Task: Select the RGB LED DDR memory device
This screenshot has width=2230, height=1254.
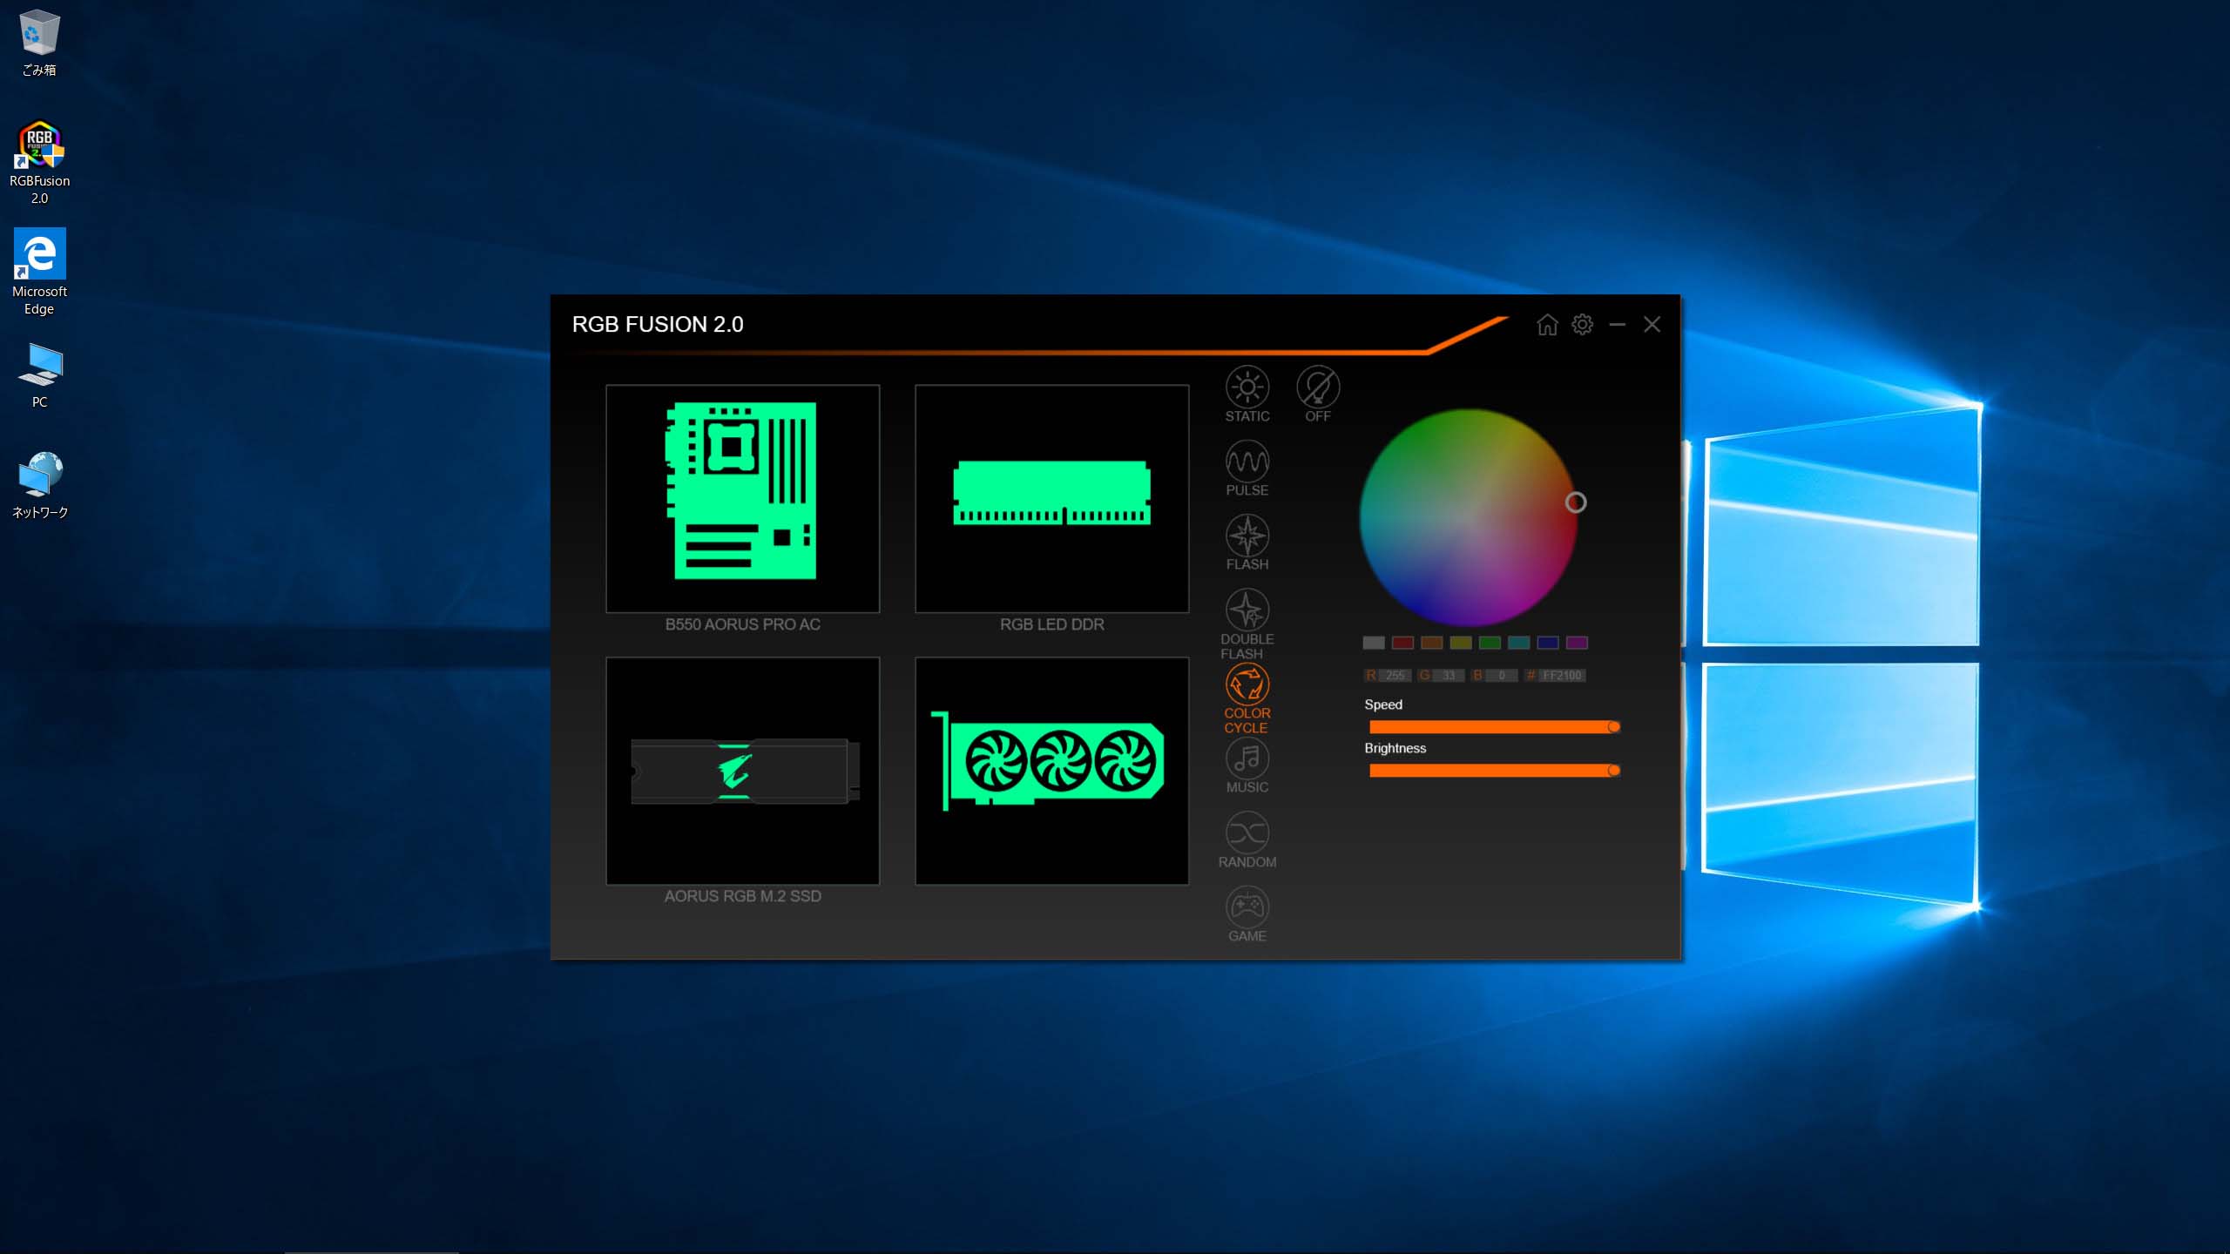Action: click(x=1051, y=498)
